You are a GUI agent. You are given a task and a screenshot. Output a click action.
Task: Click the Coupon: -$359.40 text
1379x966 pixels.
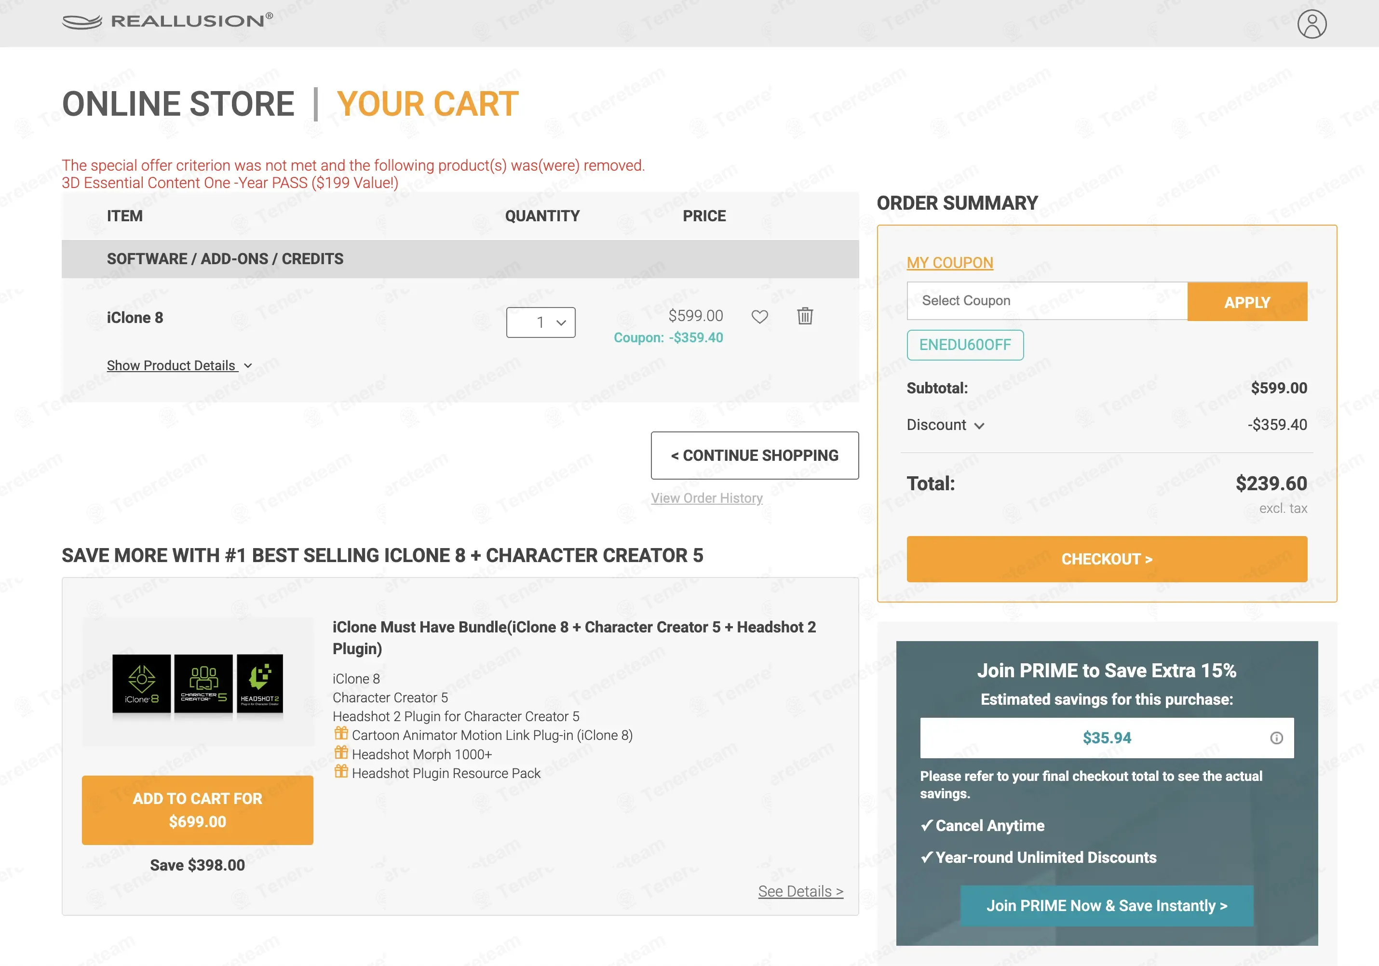[x=668, y=337]
